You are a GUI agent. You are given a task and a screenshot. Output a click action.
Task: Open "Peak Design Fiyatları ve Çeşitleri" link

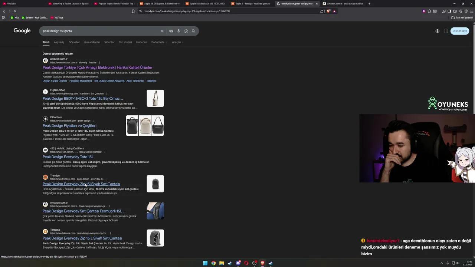pyautogui.click(x=69, y=126)
